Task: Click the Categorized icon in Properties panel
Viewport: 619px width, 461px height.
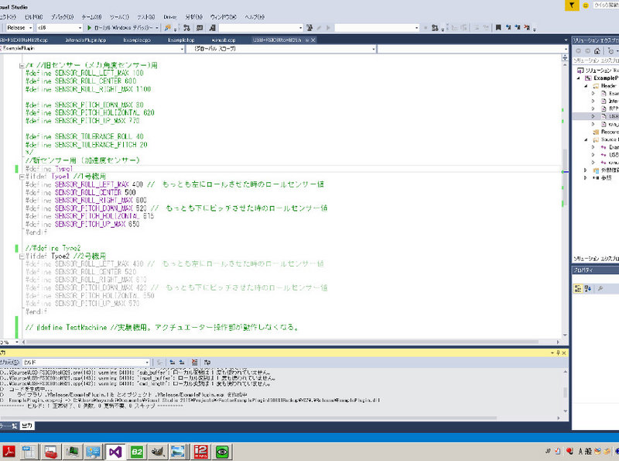Action: tap(578, 289)
